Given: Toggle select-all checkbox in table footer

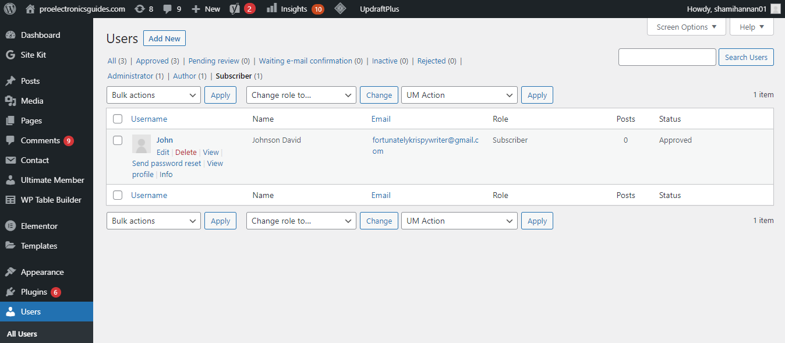Looking at the screenshot, I should 118,195.
